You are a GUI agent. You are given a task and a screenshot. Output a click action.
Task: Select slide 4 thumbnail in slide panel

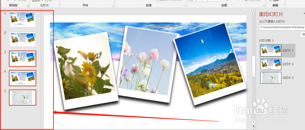[x=23, y=78]
